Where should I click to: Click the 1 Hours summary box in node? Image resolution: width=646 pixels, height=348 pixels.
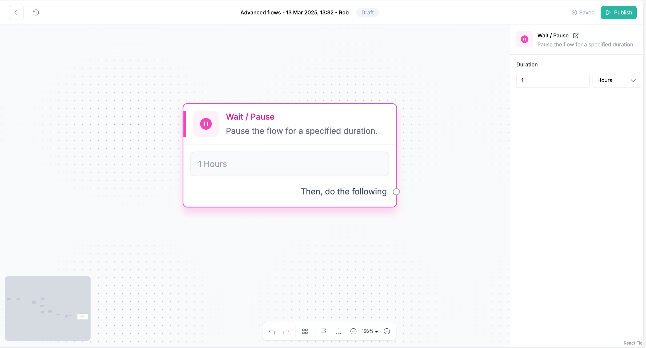pyautogui.click(x=290, y=164)
